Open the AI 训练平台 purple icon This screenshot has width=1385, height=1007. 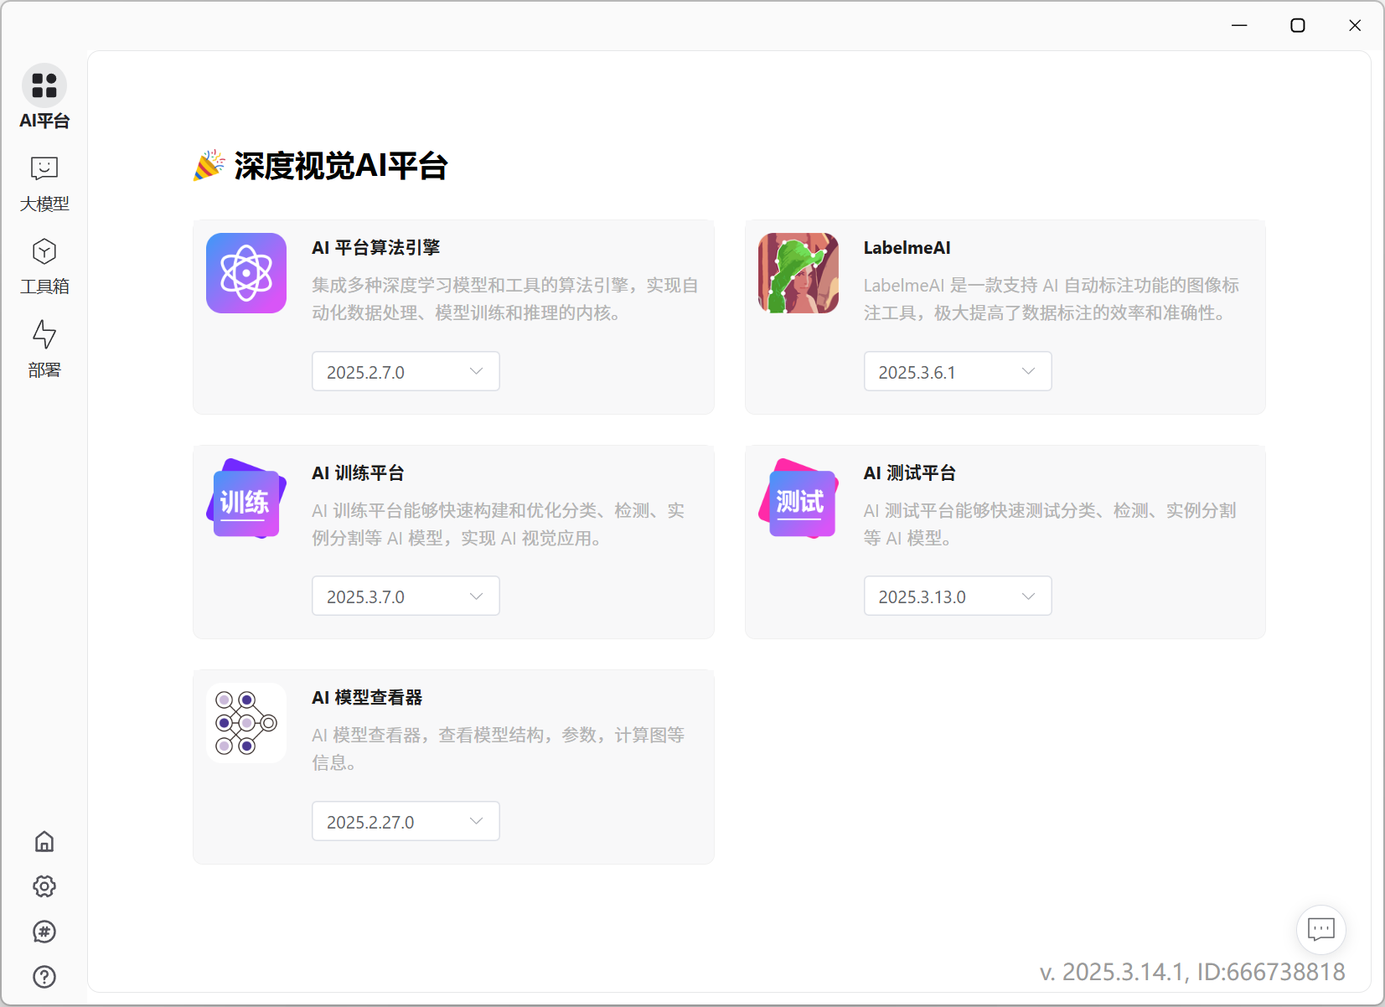(x=246, y=498)
